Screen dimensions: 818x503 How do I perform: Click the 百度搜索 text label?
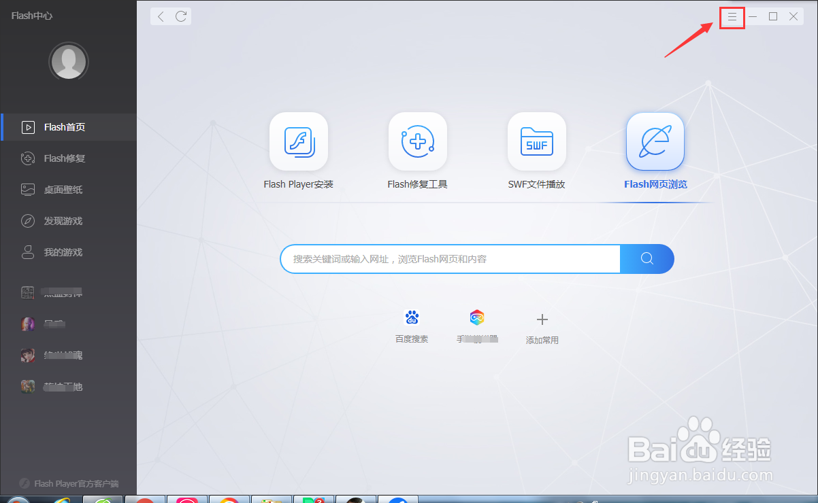click(x=412, y=339)
